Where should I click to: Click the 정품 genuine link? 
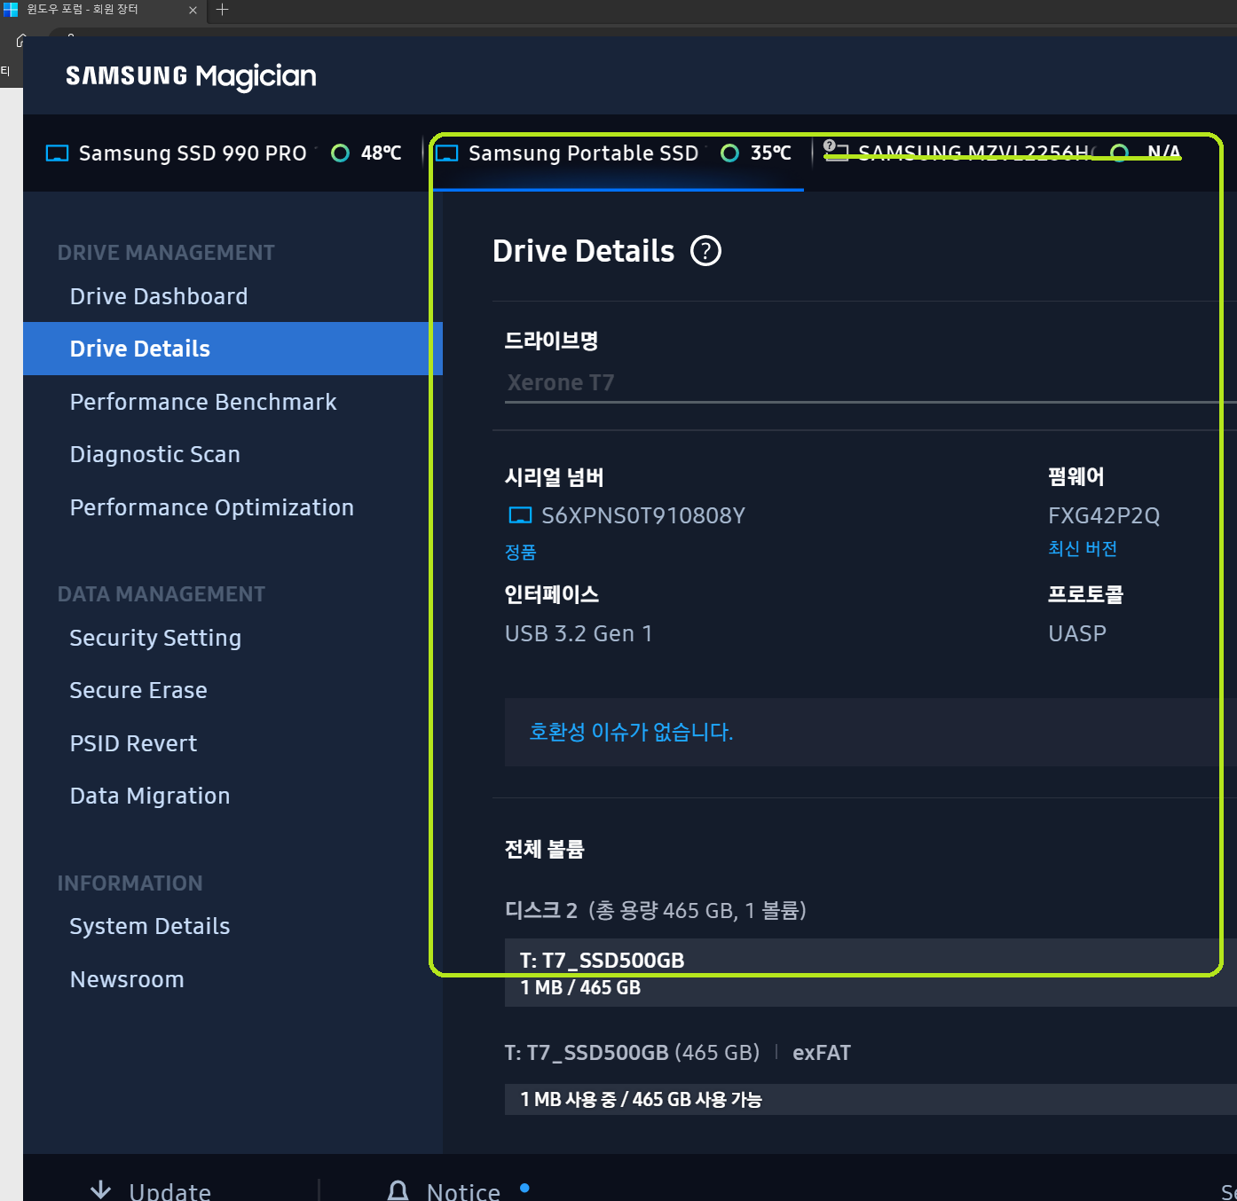(x=521, y=553)
